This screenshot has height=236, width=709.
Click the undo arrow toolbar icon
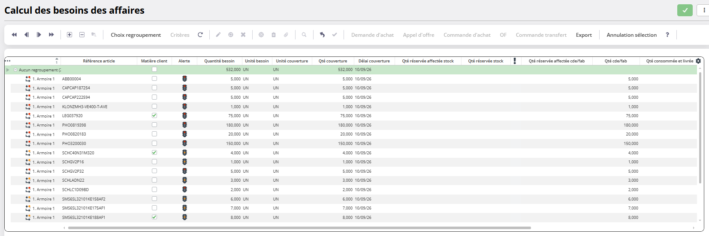tap(322, 35)
